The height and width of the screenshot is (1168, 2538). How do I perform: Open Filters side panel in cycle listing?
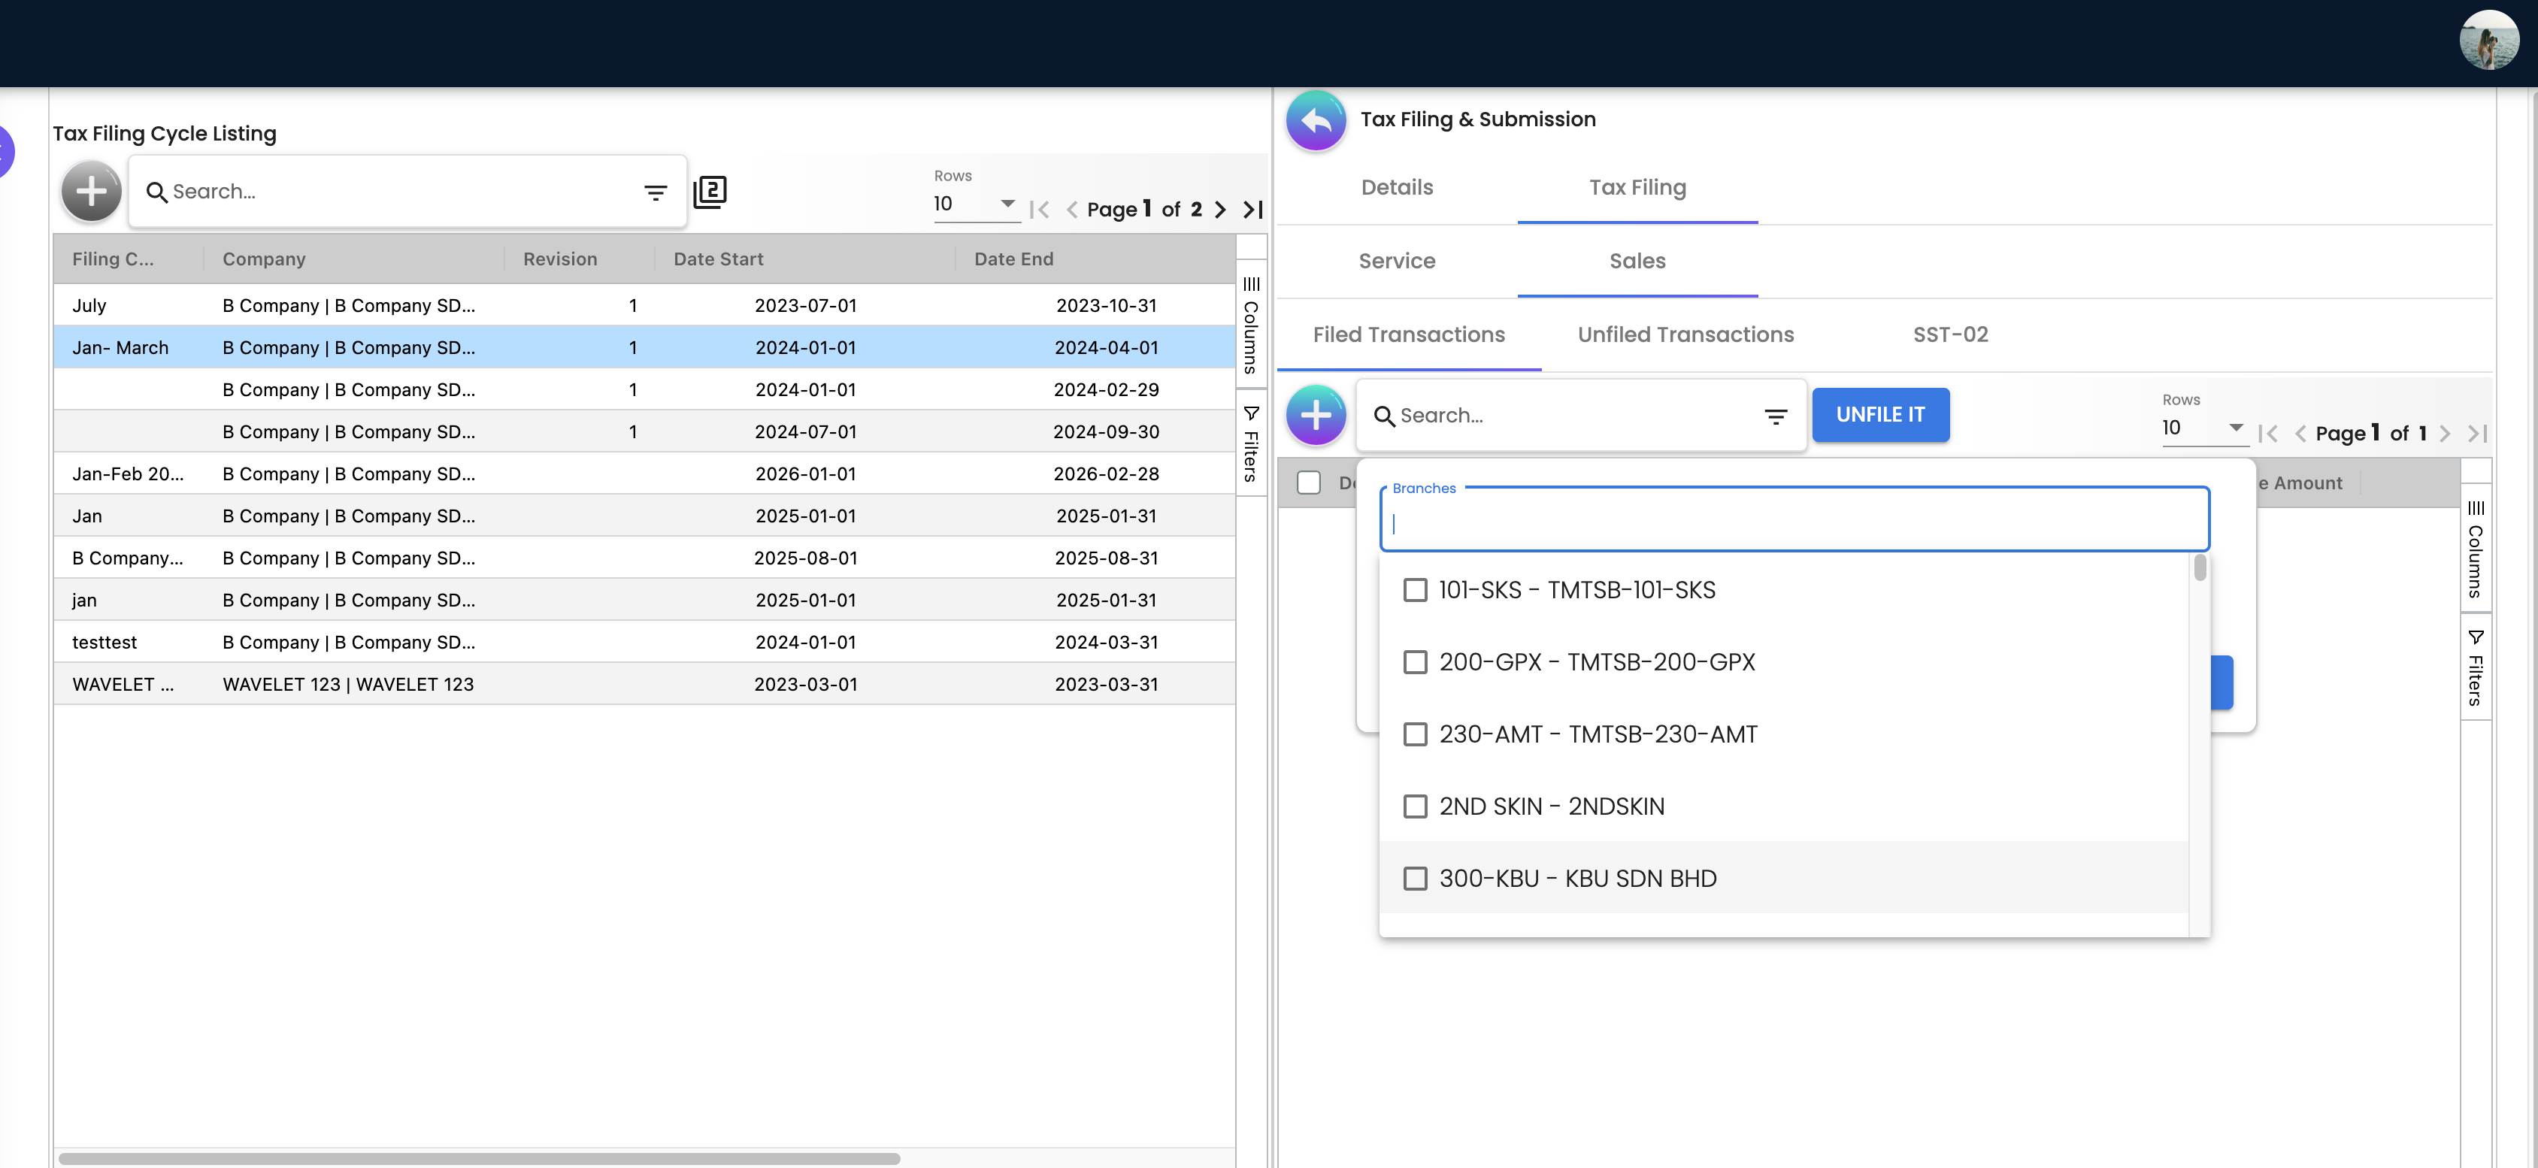1251,443
